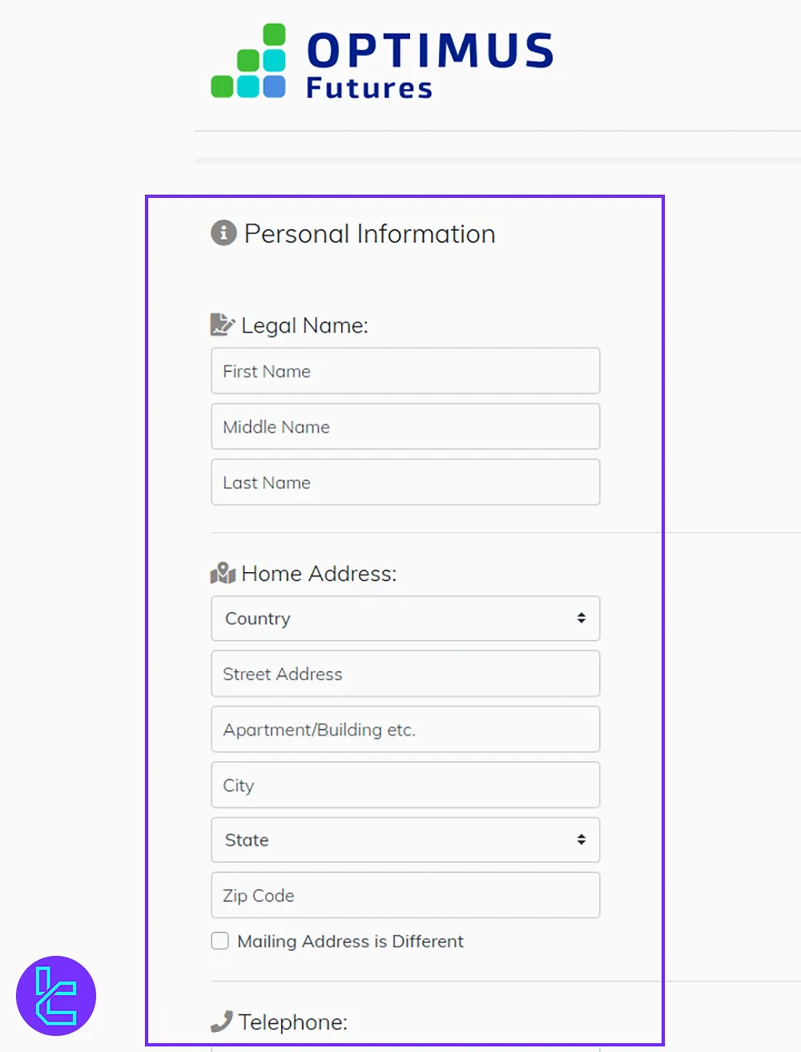
Task: Focus the City field
Action: pyautogui.click(x=405, y=785)
